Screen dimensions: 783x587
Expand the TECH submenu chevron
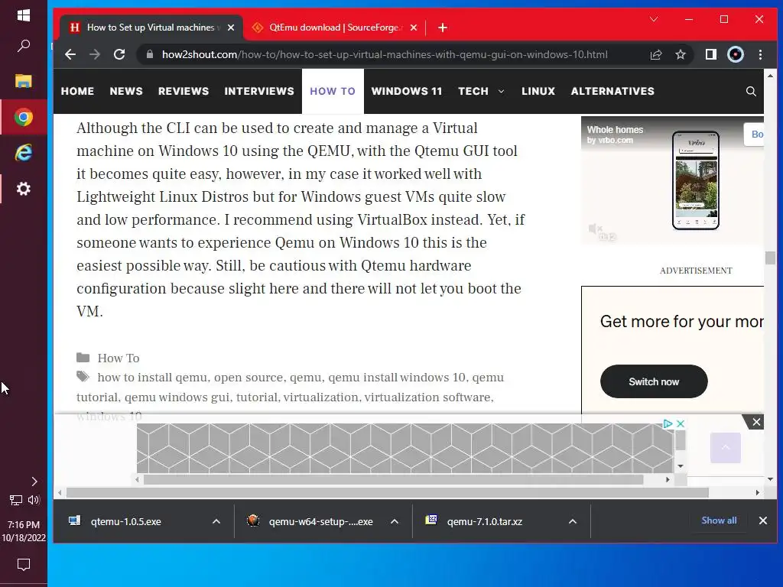click(502, 92)
